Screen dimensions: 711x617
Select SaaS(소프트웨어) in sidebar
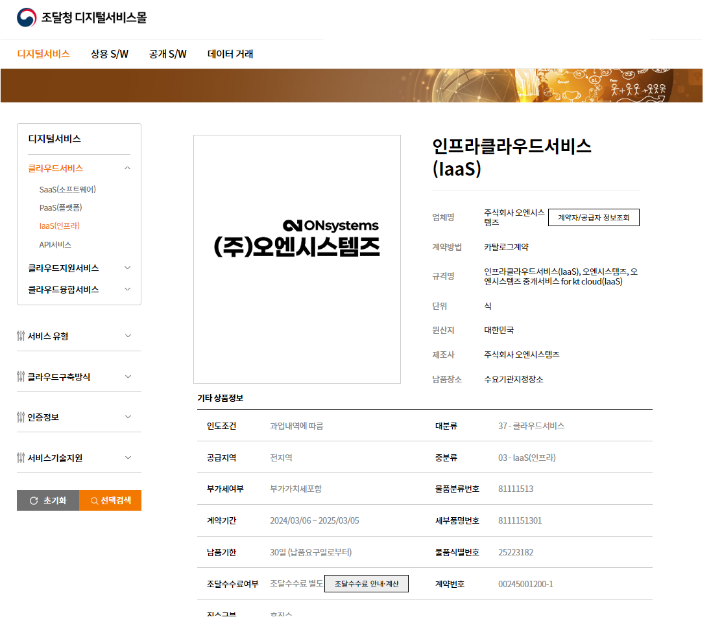(x=67, y=189)
